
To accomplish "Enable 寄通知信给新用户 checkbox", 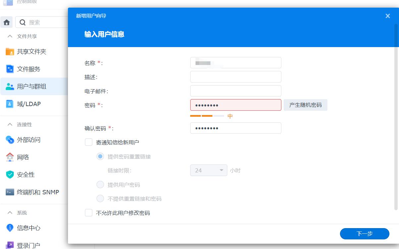I will (x=88, y=142).
